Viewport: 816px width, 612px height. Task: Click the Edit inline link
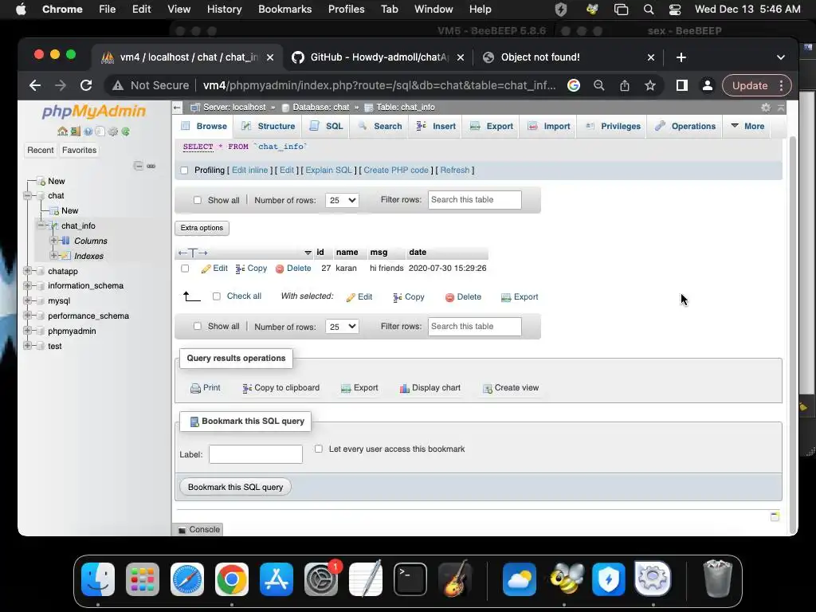[x=249, y=171]
